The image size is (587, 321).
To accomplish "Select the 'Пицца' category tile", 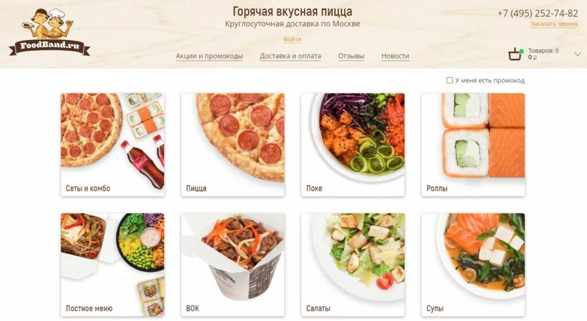I will [x=233, y=145].
